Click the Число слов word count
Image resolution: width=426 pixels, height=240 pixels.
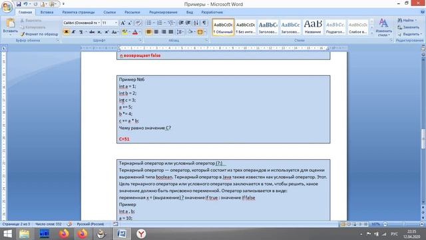click(49, 224)
